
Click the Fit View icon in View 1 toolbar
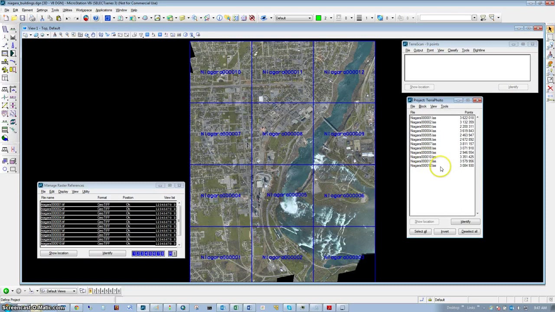point(80,35)
